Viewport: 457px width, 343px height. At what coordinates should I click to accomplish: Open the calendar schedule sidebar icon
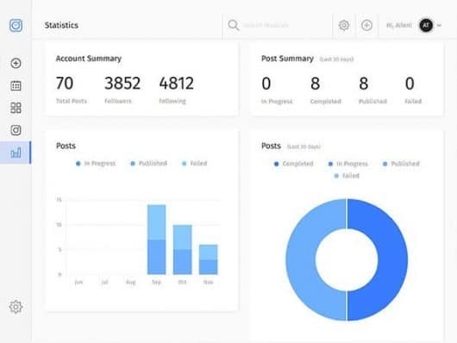(16, 85)
